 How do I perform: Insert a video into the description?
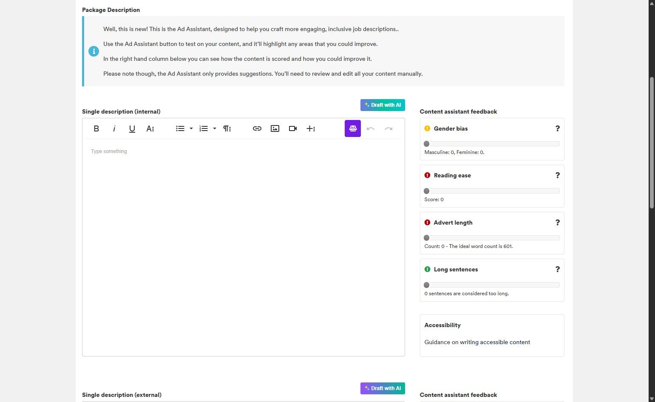click(293, 128)
